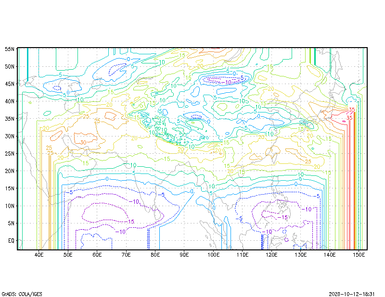Select the 70E longitude axis label
Screen dimensions: 385x297
coord(126,255)
